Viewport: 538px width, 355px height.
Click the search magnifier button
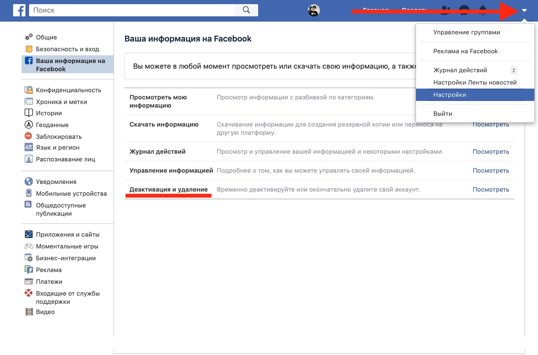click(246, 10)
